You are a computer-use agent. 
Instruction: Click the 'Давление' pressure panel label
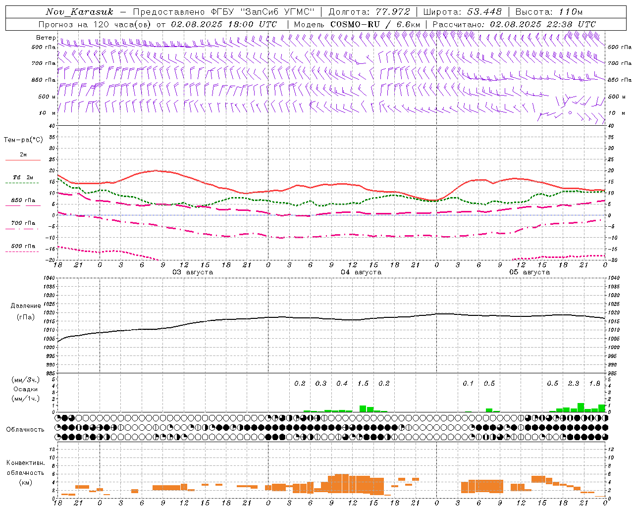tap(26, 306)
